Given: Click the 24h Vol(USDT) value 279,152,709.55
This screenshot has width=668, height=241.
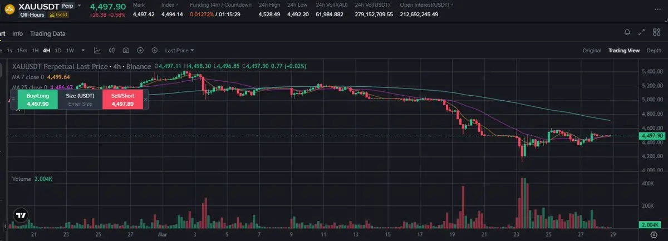Looking at the screenshot, I should [x=374, y=14].
